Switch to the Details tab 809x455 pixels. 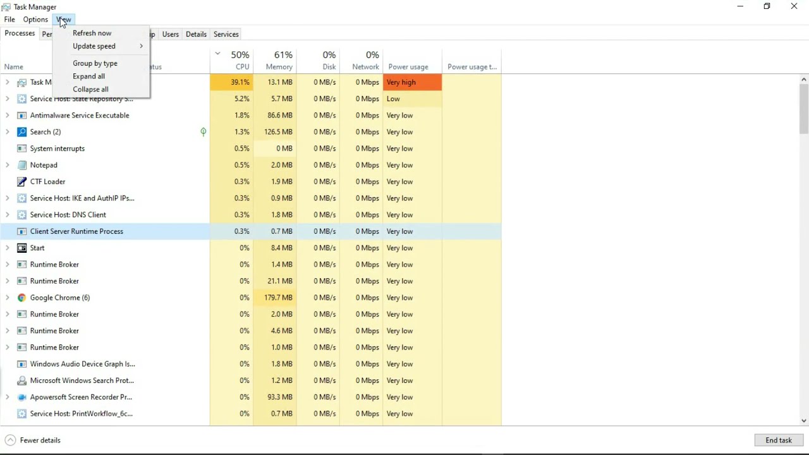[196, 34]
